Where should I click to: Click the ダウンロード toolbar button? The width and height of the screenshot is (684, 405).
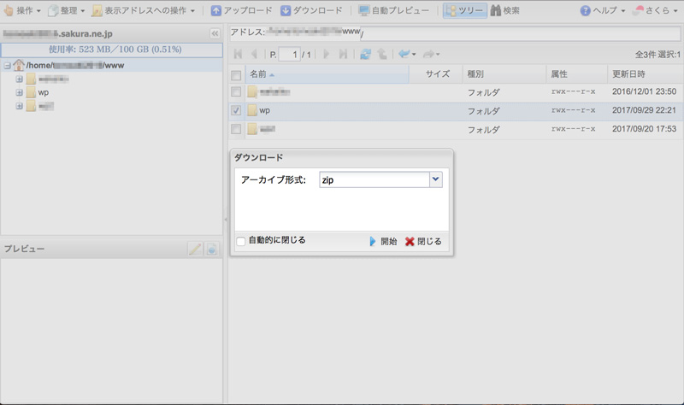[x=311, y=10]
